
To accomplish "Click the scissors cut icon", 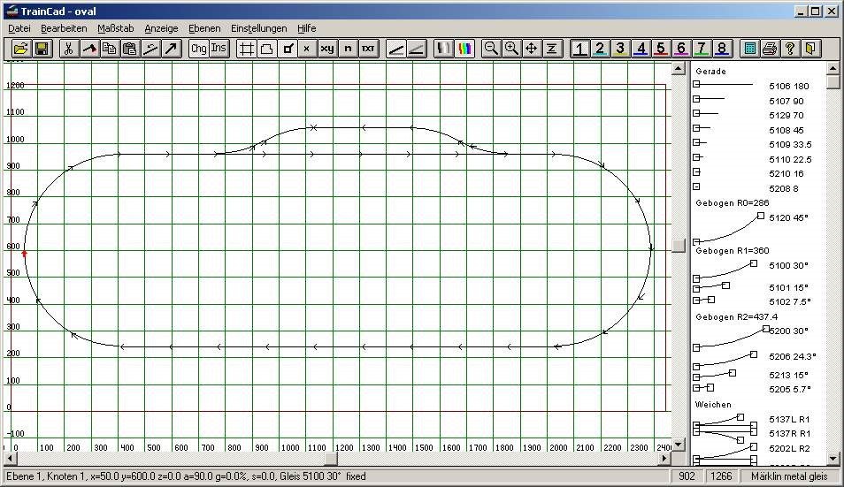I will coord(68,49).
